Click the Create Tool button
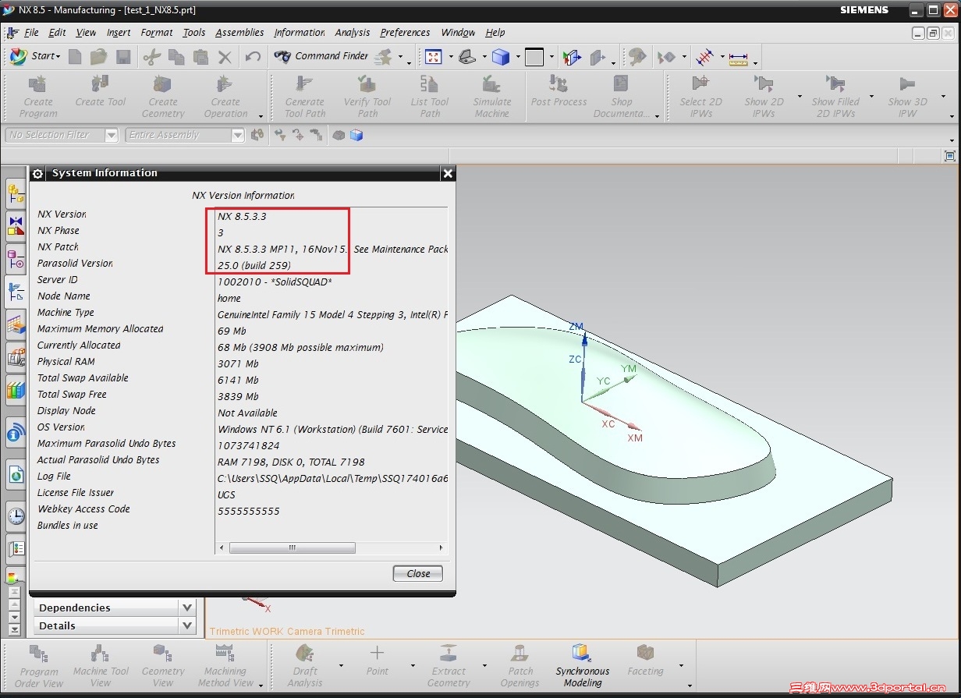 (101, 91)
